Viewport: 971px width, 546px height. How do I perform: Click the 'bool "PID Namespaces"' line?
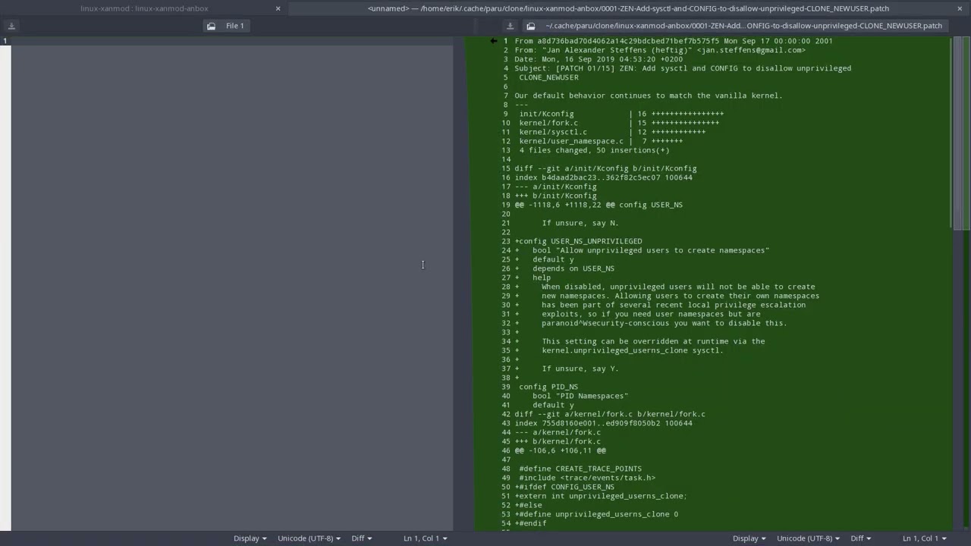(580, 396)
